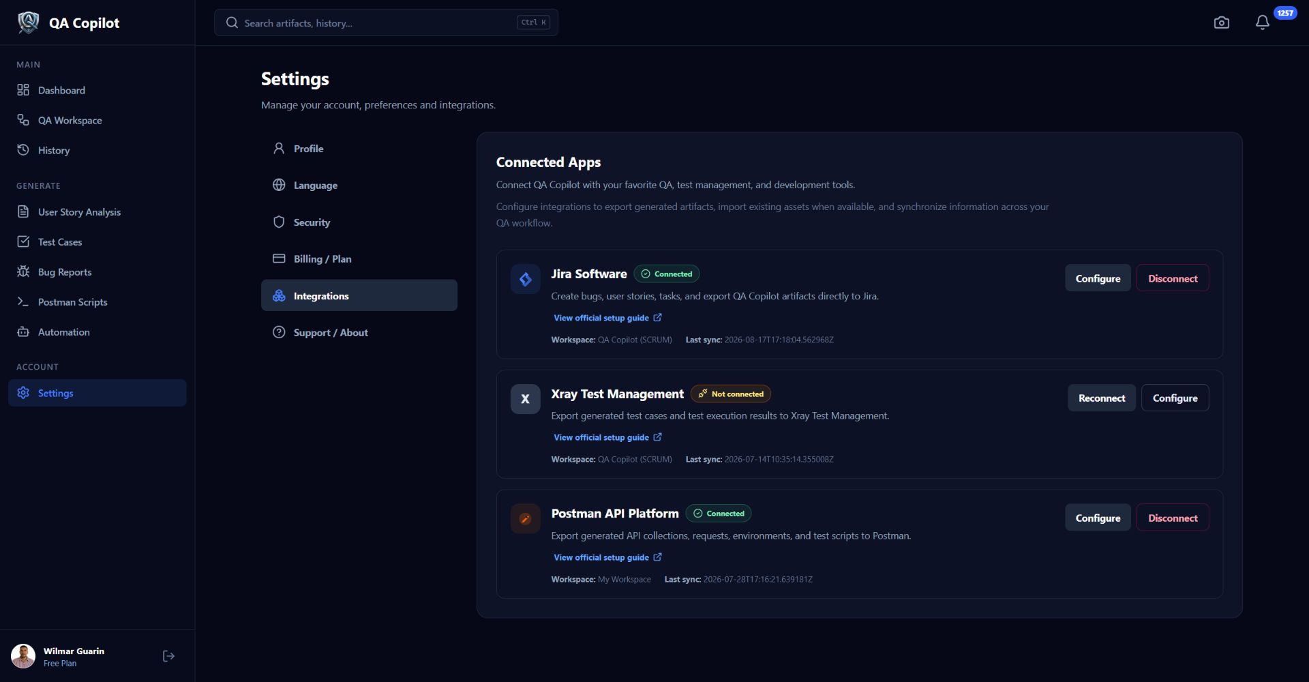
Task: Click the Security shield icon
Action: click(x=279, y=222)
